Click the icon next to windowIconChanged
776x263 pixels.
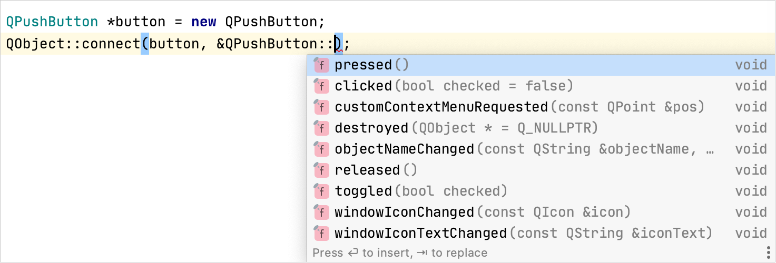pos(321,213)
